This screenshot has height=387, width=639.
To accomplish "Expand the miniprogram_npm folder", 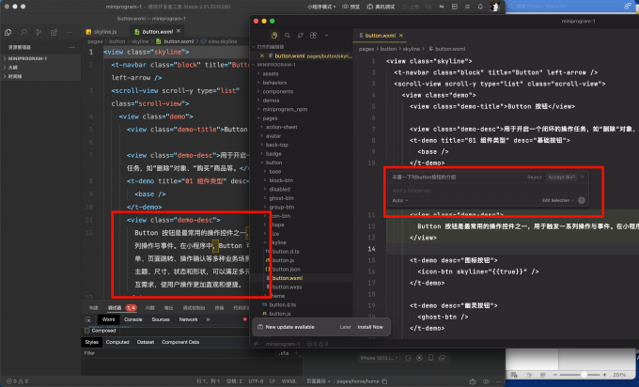I will (285, 109).
